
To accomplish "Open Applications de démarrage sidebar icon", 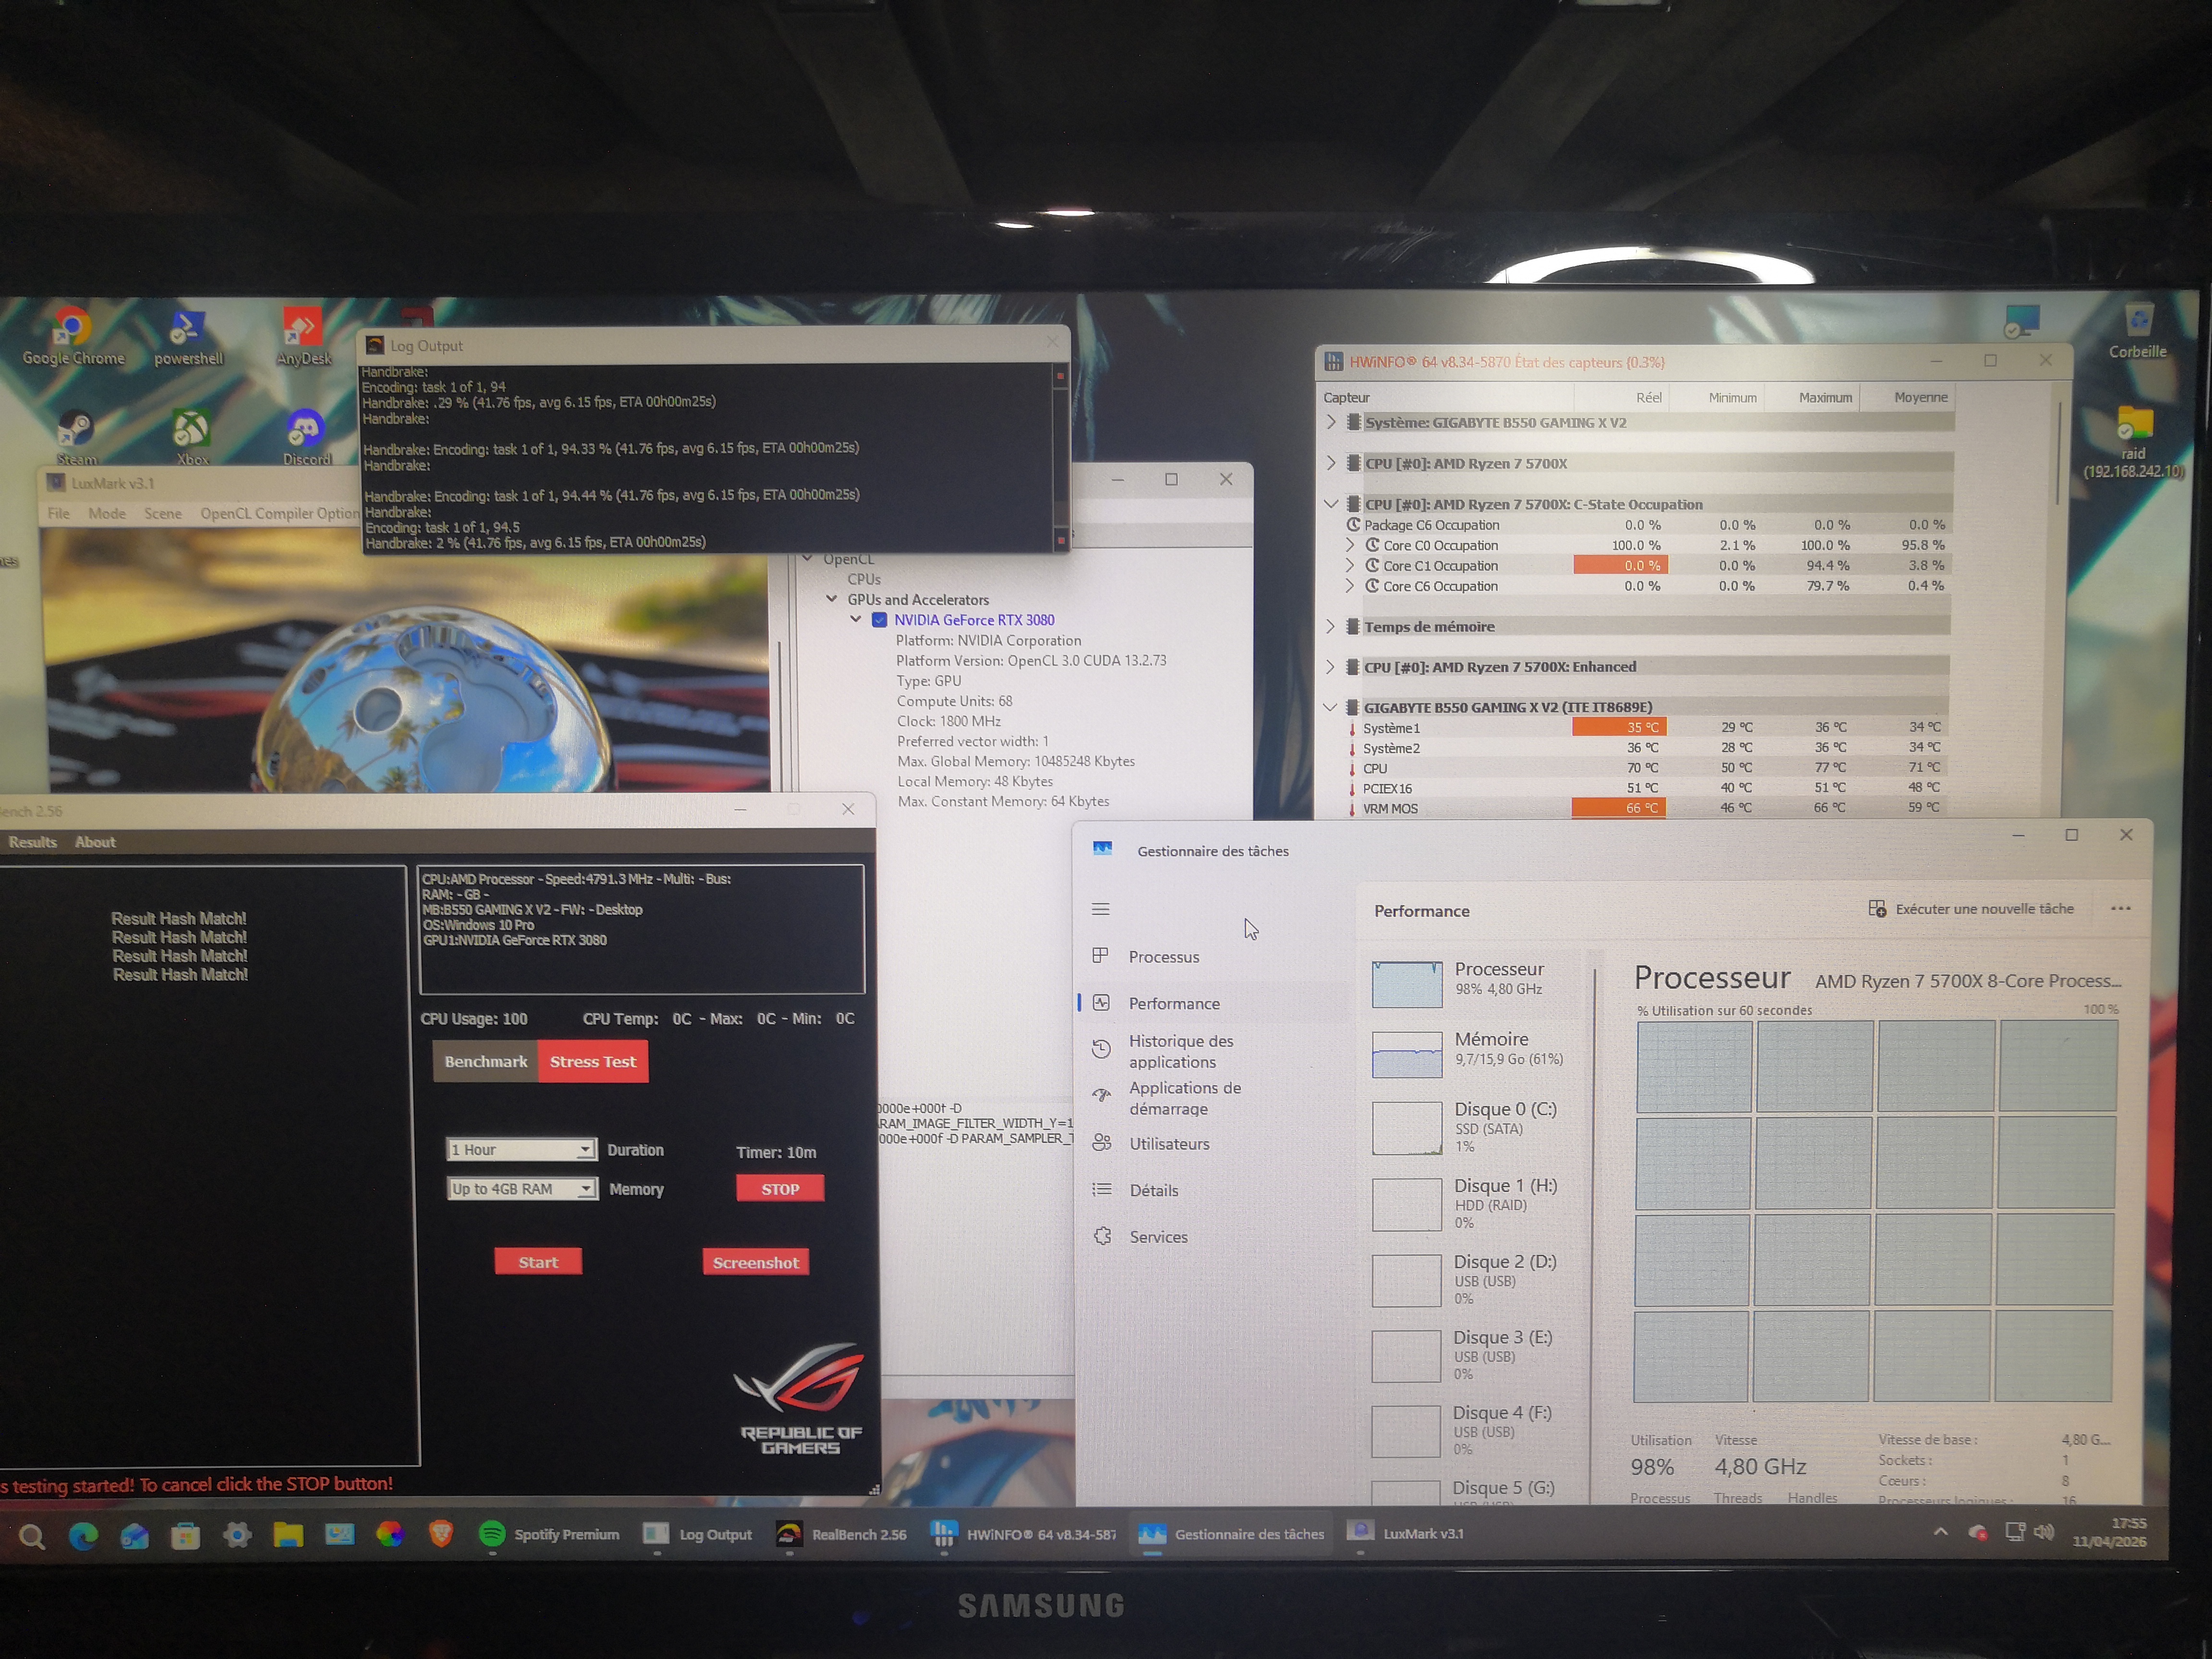I will tap(1101, 1096).
